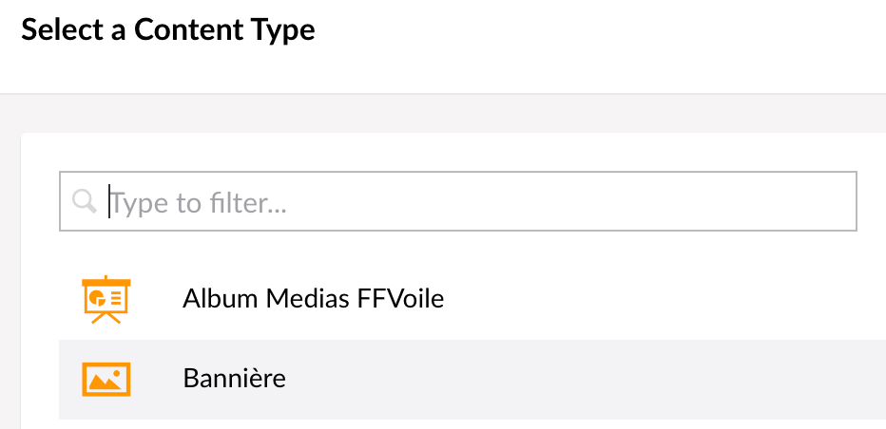Click the Album Medias FFVoile easel icon
The width and height of the screenshot is (886, 429).
tap(106, 300)
